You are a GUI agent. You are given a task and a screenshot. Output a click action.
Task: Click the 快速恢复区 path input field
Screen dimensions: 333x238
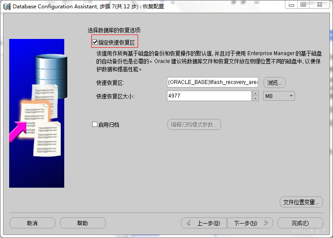(x=212, y=82)
